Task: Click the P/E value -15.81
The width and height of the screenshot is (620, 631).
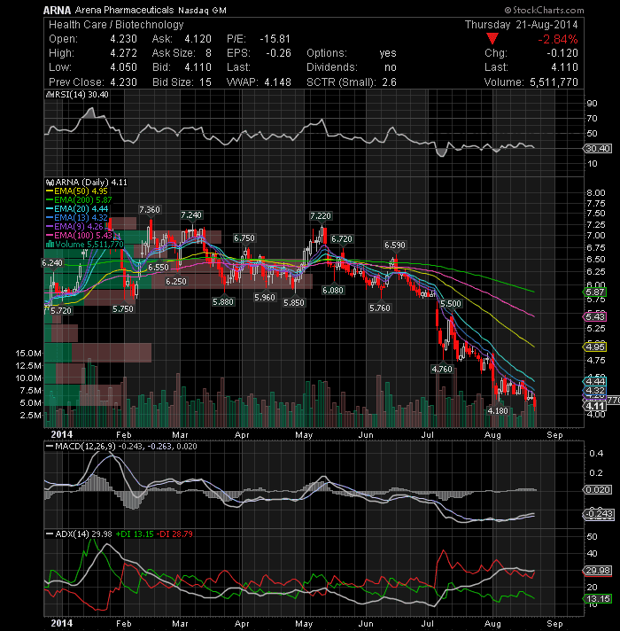Action: coord(275,39)
